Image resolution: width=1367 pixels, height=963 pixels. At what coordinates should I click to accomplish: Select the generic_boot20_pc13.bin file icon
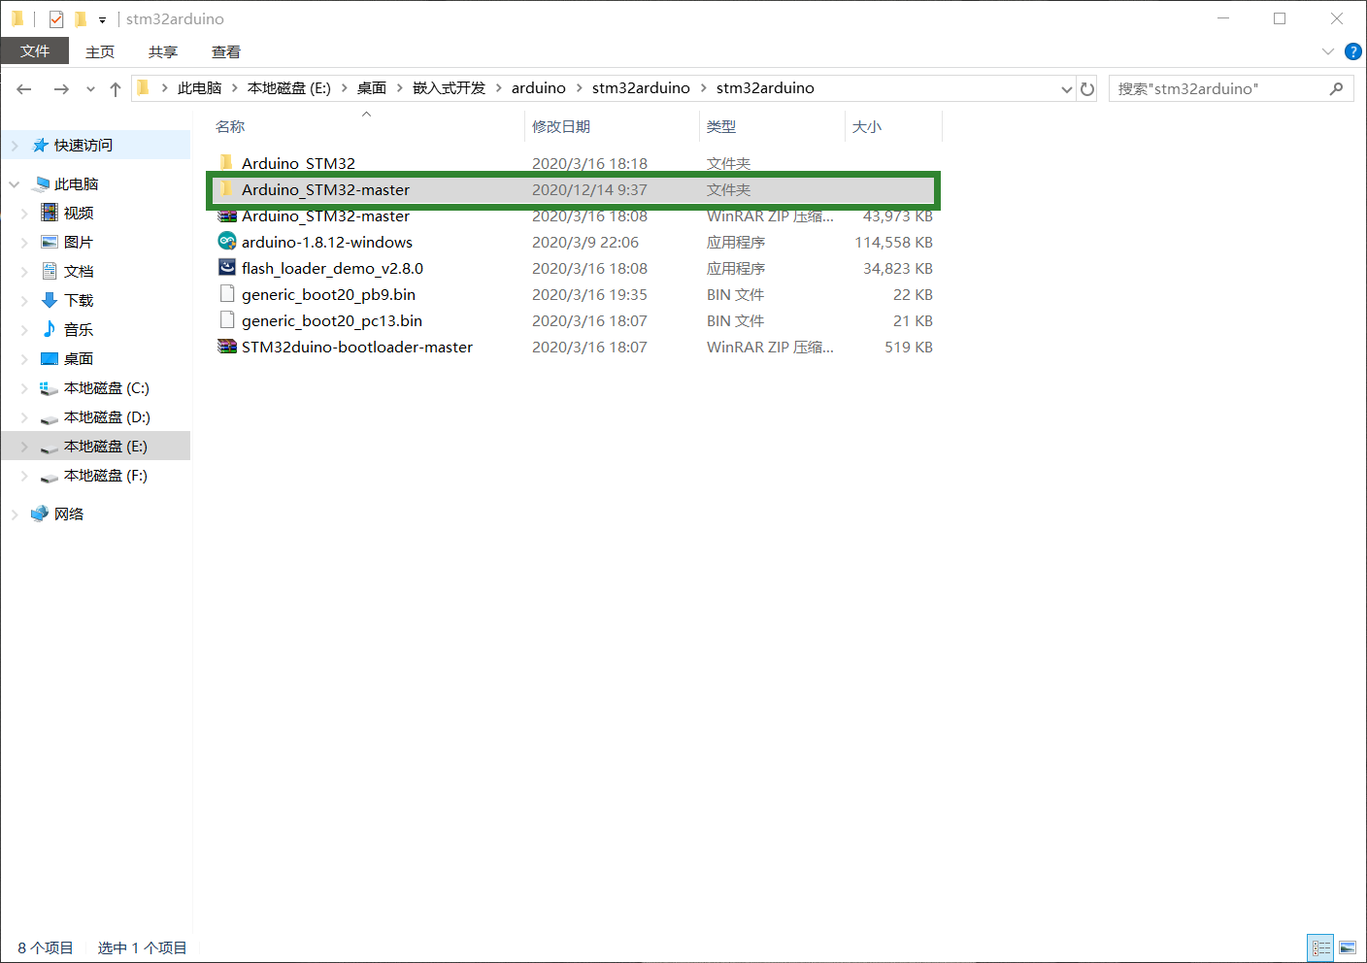tap(227, 319)
